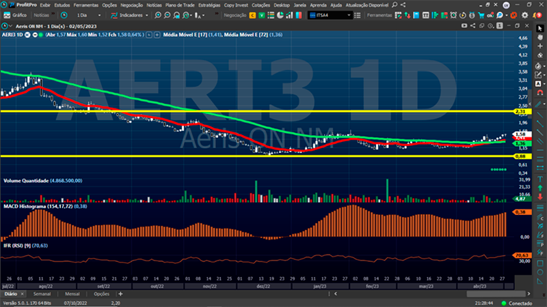Toggle the X-box icon beside AERI3 1D
The image size is (547, 307).
click(x=27, y=35)
